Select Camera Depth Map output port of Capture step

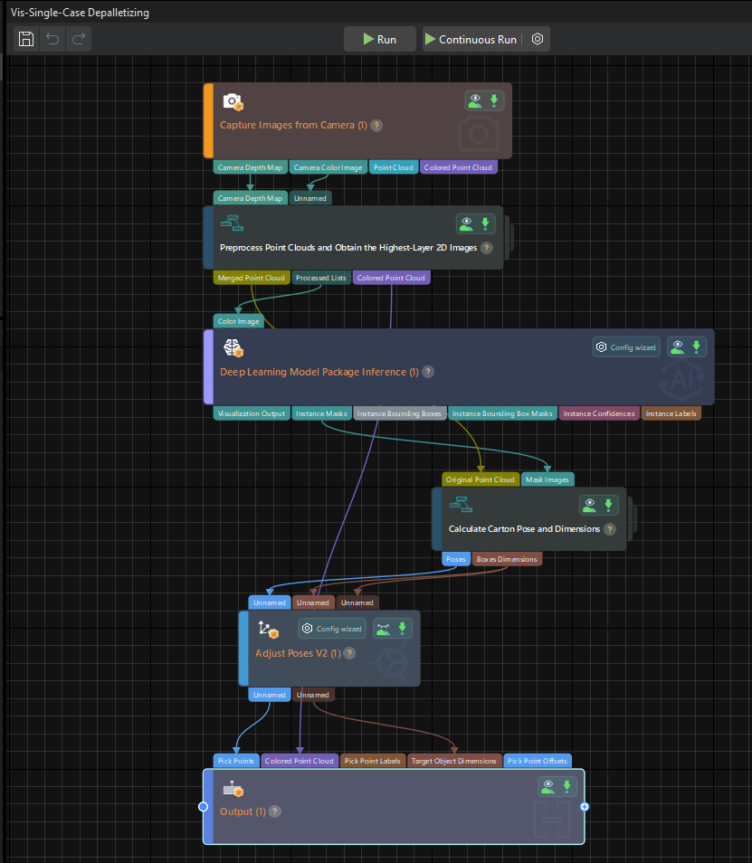click(x=250, y=167)
